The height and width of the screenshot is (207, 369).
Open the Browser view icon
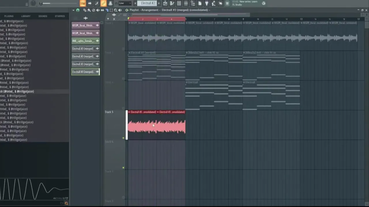pos(193,3)
